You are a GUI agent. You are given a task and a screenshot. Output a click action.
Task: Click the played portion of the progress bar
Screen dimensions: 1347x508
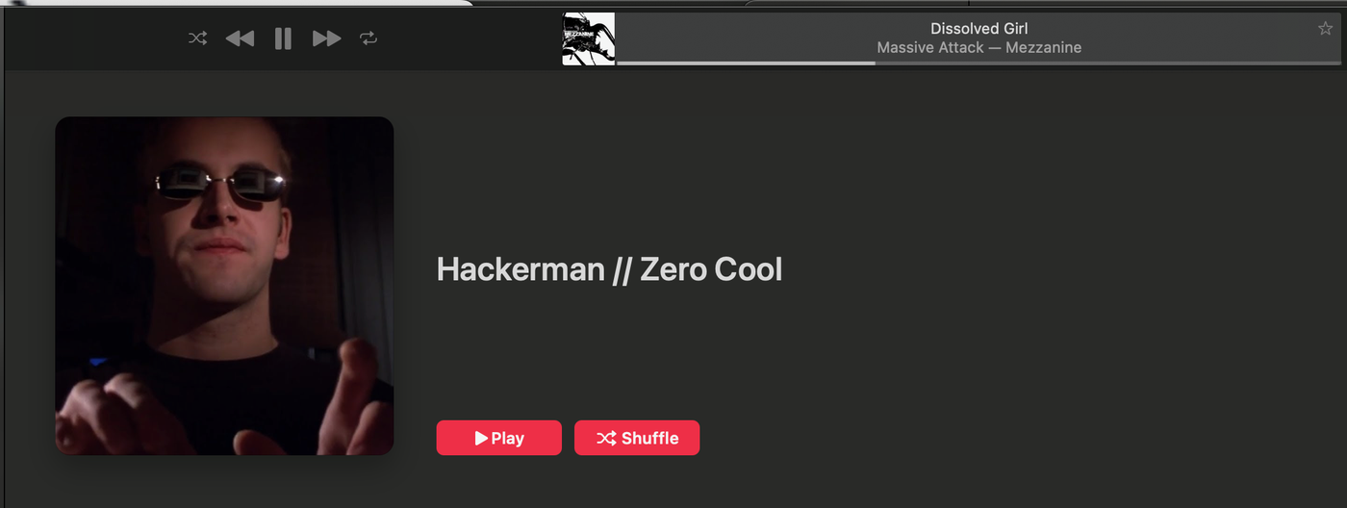[x=746, y=63]
